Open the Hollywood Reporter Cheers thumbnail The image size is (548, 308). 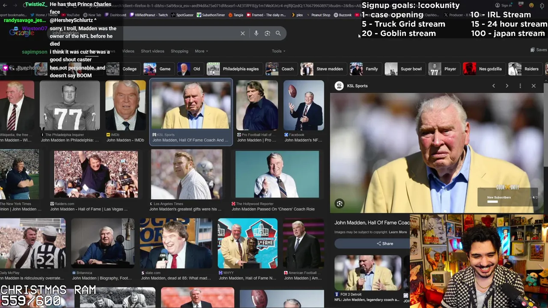[277, 174]
